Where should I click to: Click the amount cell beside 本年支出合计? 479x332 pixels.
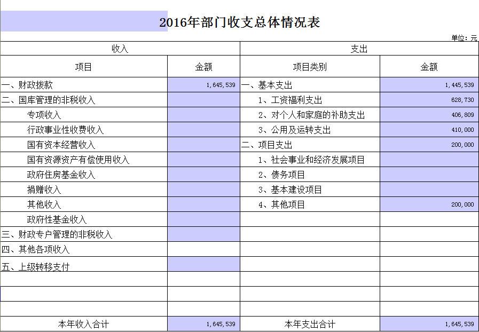[429, 324]
